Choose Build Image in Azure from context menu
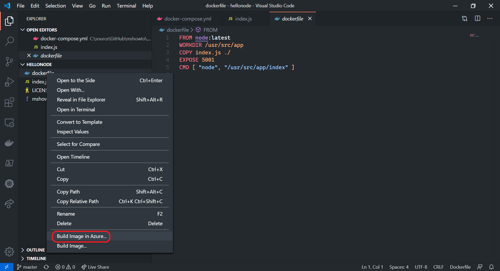 tap(110, 236)
